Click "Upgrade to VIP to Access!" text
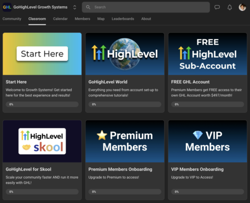The height and width of the screenshot is (203, 250). coord(192,177)
